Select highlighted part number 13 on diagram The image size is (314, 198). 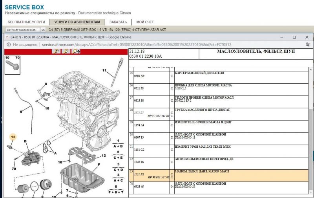(x=13, y=137)
